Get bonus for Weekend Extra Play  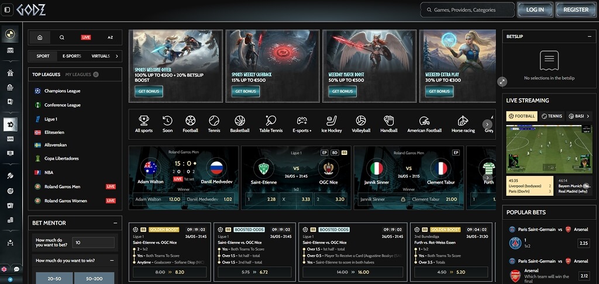coord(439,91)
